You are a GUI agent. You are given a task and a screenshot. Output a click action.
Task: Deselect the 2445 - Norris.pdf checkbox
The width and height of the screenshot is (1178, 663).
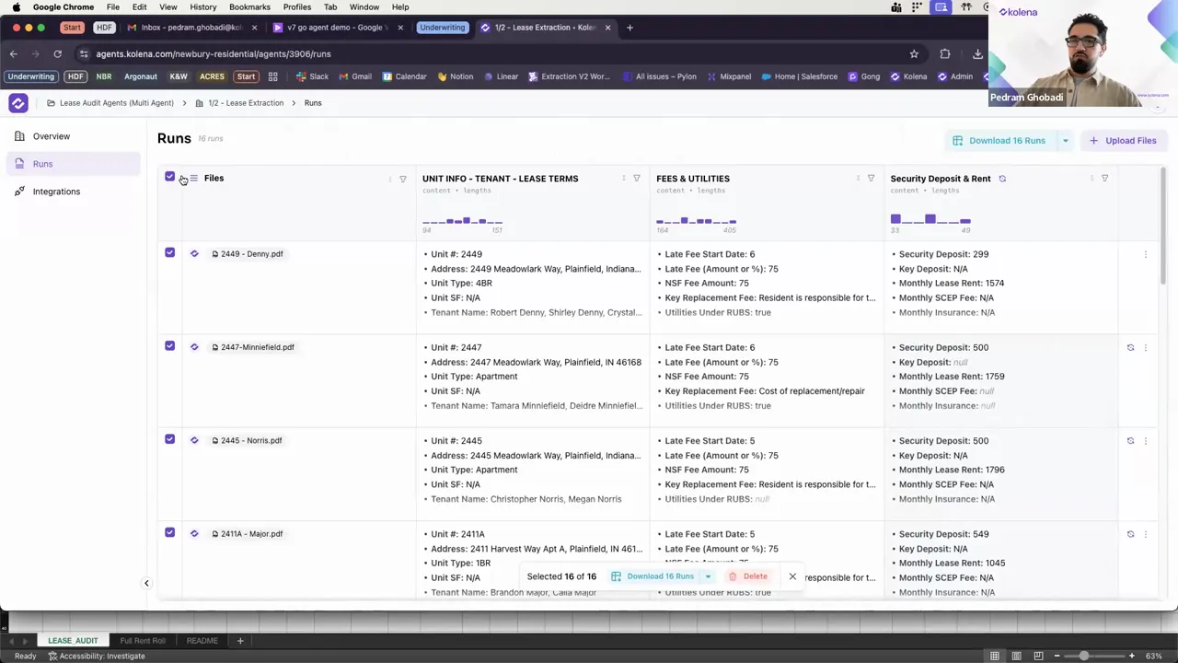169,440
